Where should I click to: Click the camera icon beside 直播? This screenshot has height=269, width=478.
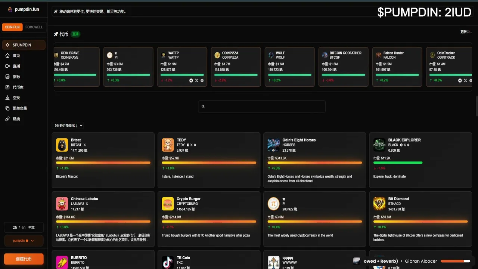tap(7, 66)
